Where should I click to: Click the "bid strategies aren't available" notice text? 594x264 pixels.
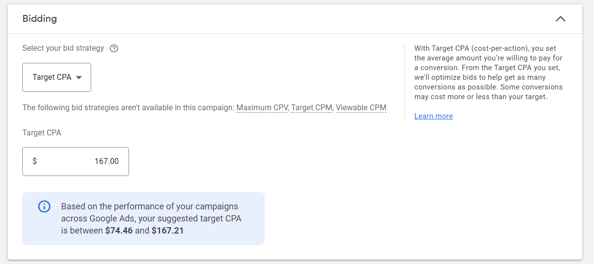(x=128, y=107)
